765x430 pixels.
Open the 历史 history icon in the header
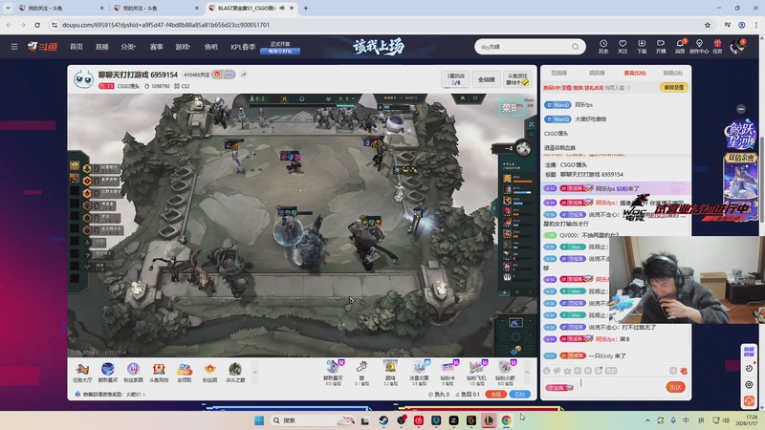tap(603, 47)
